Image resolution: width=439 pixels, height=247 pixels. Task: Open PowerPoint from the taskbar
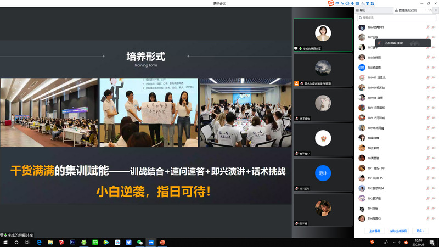(x=162, y=242)
